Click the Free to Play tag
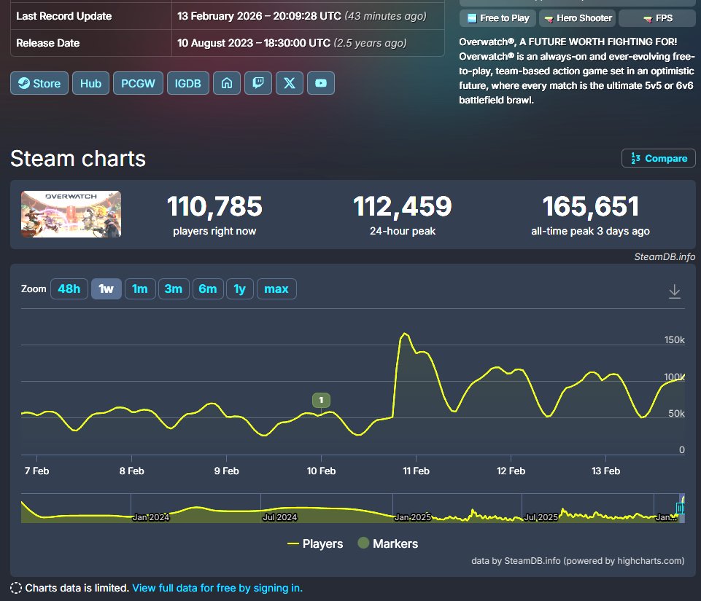Viewport: 701px width, 601px height. click(x=497, y=18)
